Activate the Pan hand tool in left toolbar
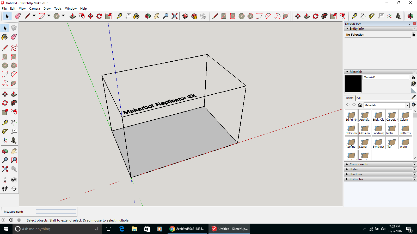Image resolution: width=417 pixels, height=234 pixels. pyautogui.click(x=14, y=151)
